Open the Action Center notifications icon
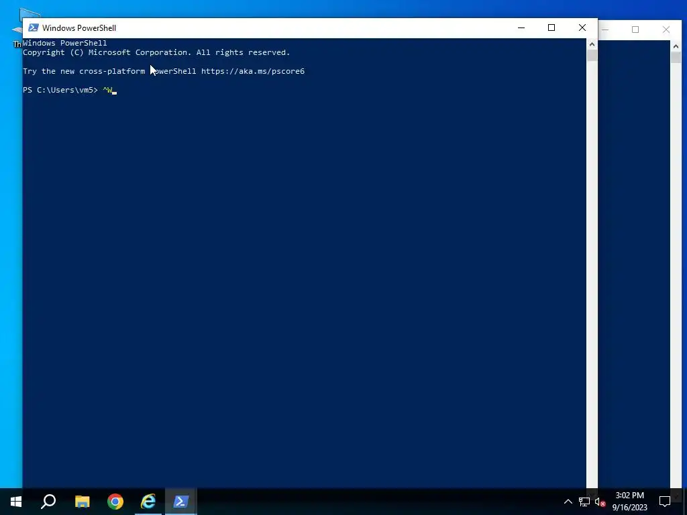Image resolution: width=687 pixels, height=515 pixels. 665,502
